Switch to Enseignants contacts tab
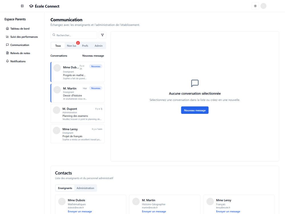285x214 pixels. pyautogui.click(x=65, y=188)
